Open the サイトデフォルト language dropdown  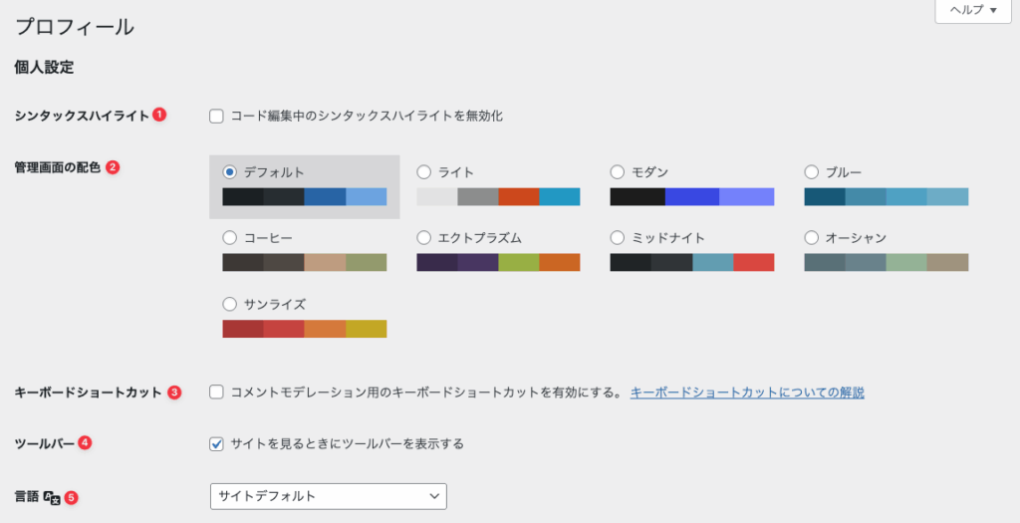[x=328, y=496]
